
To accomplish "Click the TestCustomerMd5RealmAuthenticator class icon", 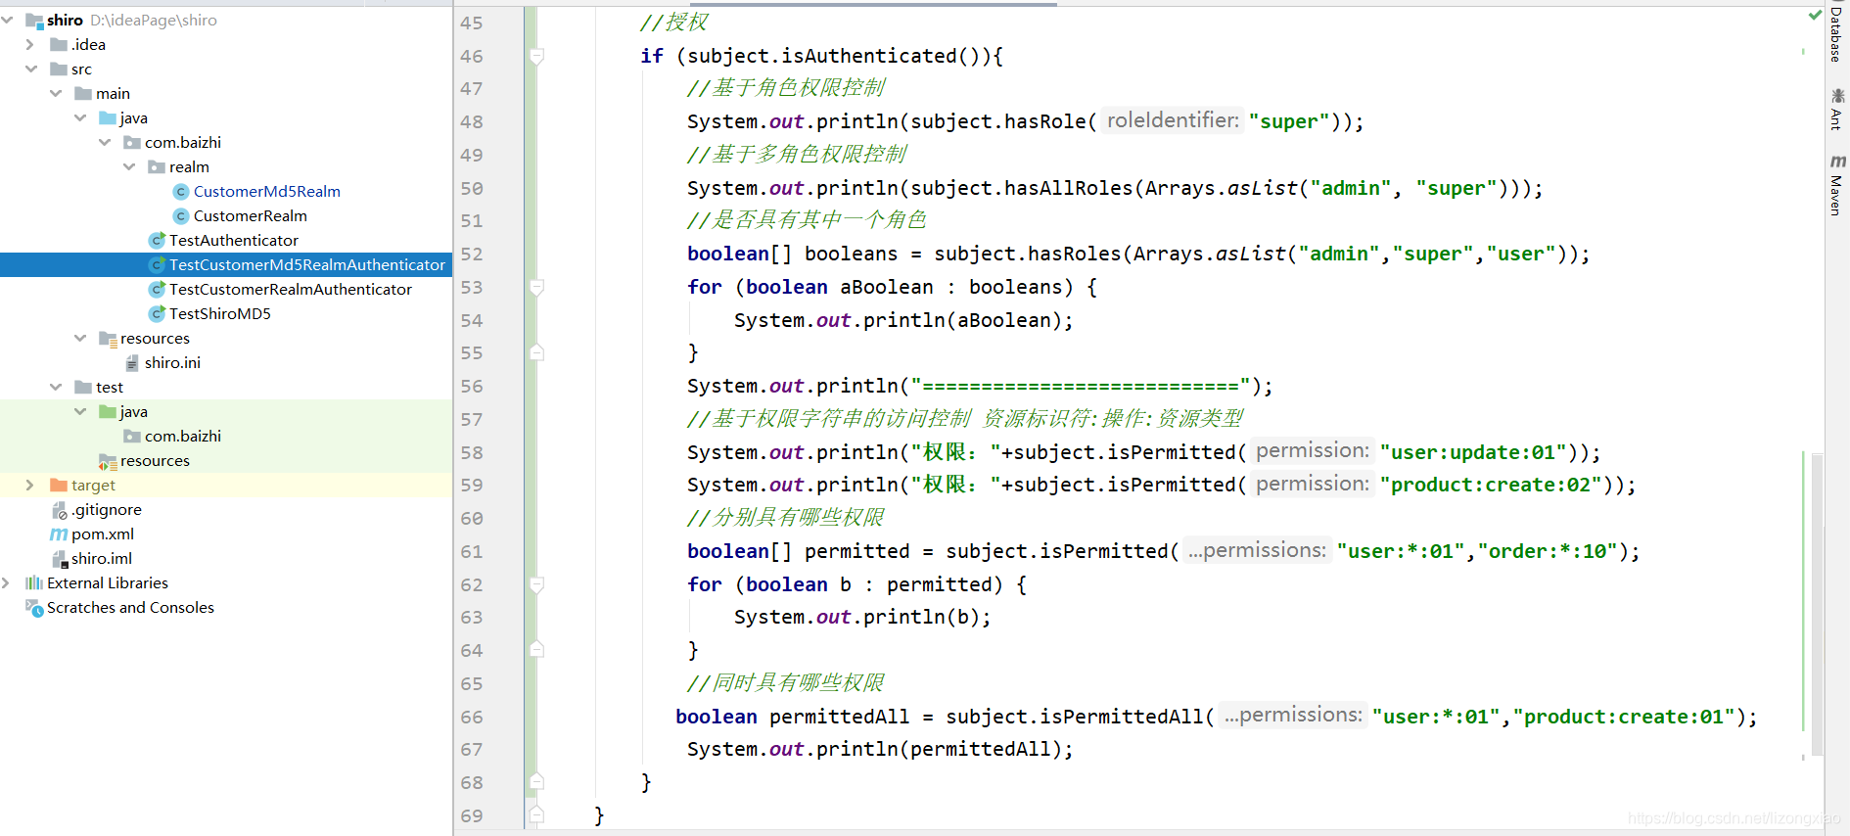I will [157, 264].
